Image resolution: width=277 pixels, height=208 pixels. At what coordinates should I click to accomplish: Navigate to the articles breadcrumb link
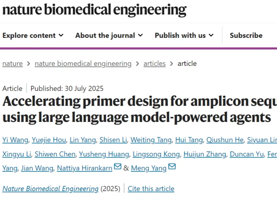pyautogui.click(x=155, y=64)
